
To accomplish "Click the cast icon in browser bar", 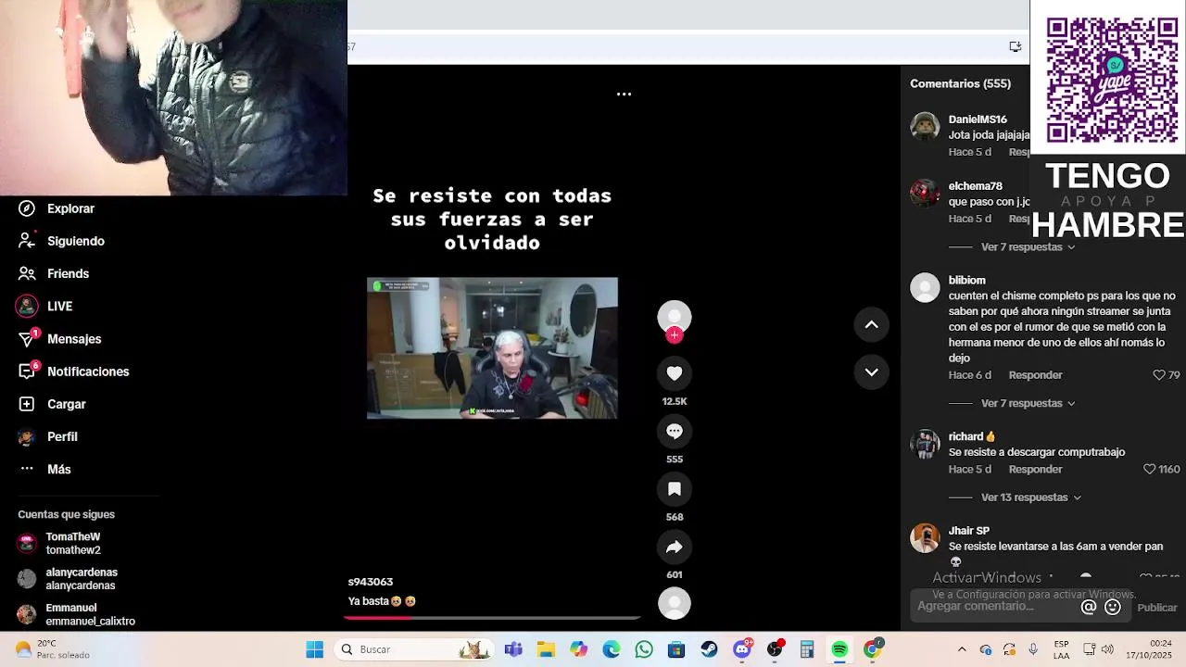I will [1015, 46].
